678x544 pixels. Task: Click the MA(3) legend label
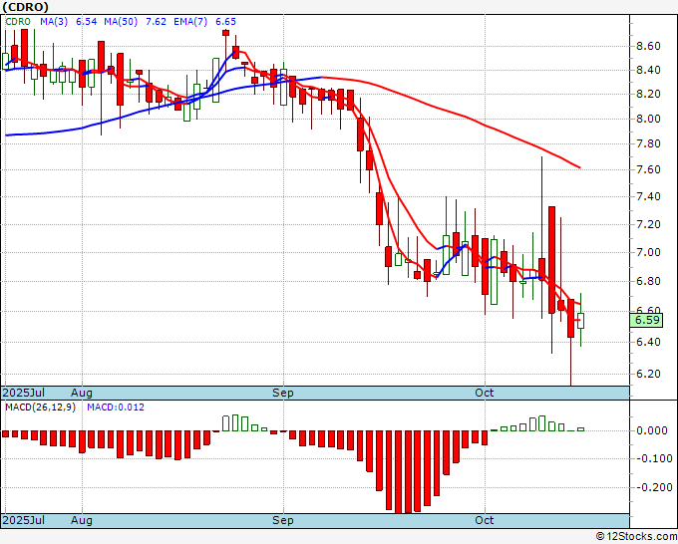tap(54, 22)
